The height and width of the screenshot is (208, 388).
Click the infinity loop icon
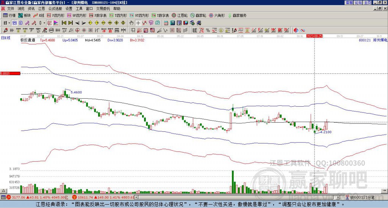[303, 30]
